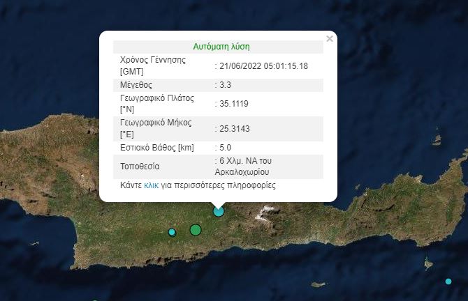Screen dimensions: 468x301
Task: Click the snow-capped mountain area on the map
Action: click(x=267, y=213)
